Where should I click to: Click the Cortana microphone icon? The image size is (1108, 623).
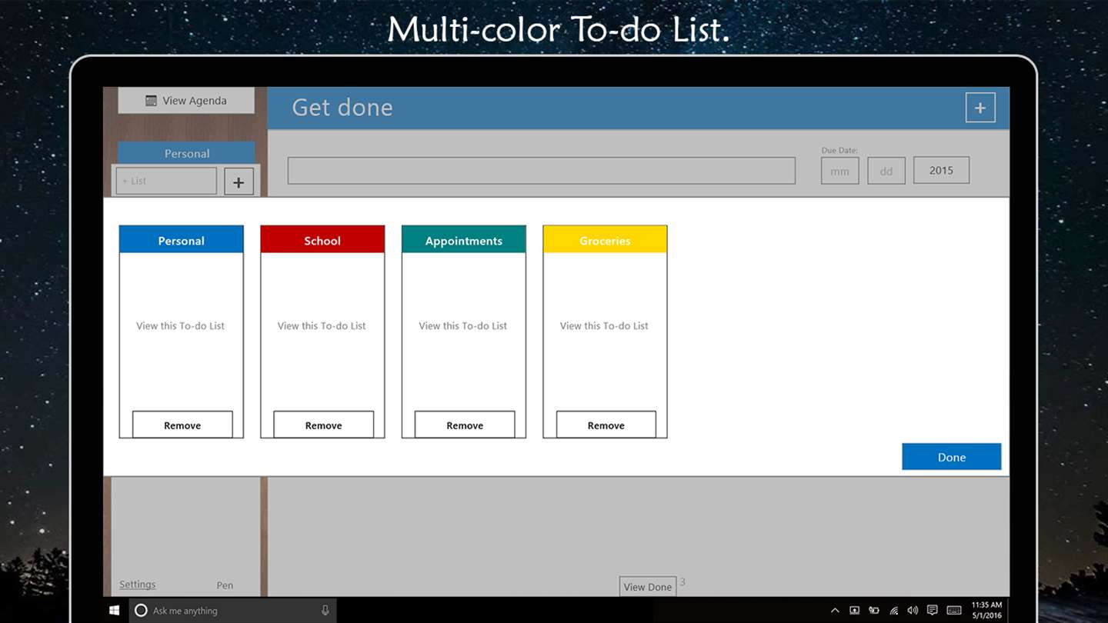[325, 610]
